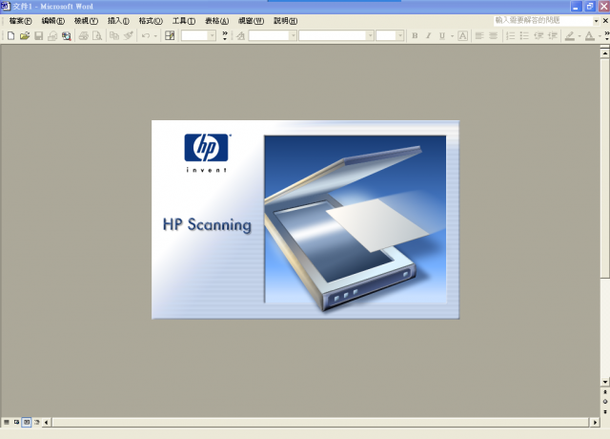Screen dimensions: 610x439
Task: Click the search magnifier toolbar icon
Action: tap(67, 36)
